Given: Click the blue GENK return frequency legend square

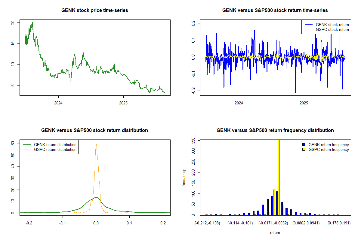Looking at the screenshot, I should [x=303, y=145].
